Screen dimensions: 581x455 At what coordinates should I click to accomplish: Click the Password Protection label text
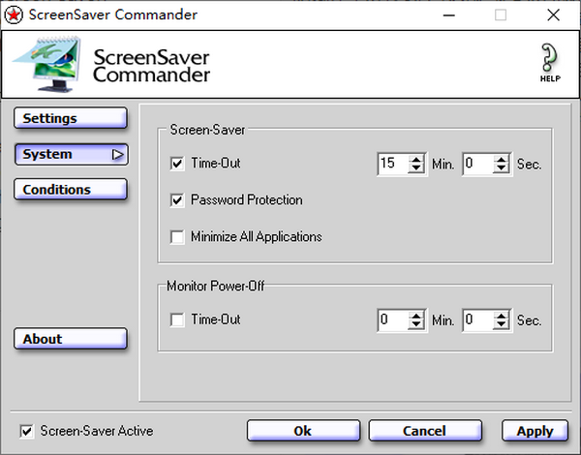click(246, 200)
